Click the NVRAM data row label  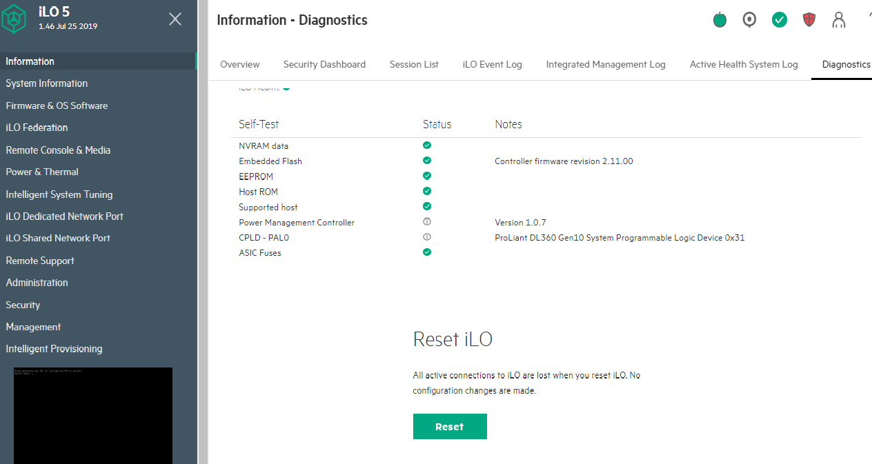pyautogui.click(x=264, y=146)
